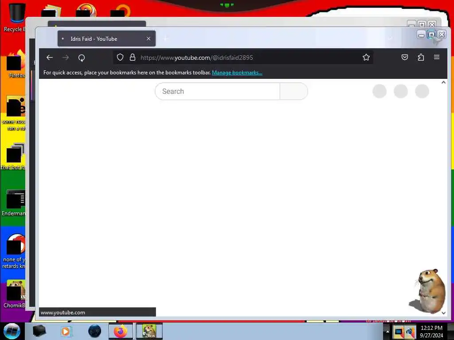454x340 pixels.
Task: Click the YouTube search submit button
Action: click(294, 91)
